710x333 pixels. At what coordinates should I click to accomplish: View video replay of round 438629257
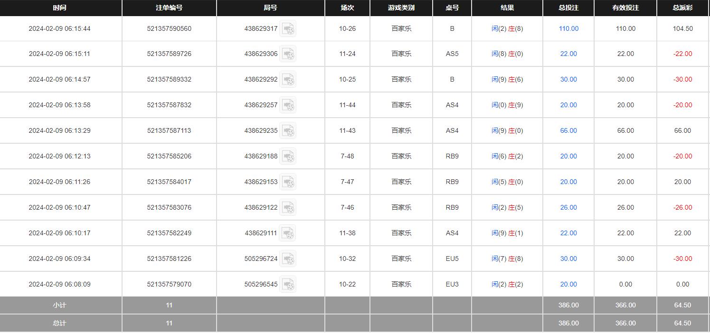pyautogui.click(x=288, y=105)
